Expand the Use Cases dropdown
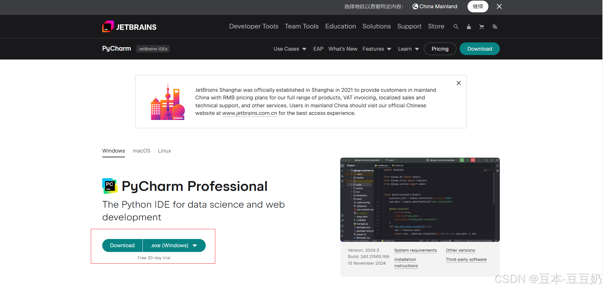Screen dimensions: 603x289 point(290,49)
